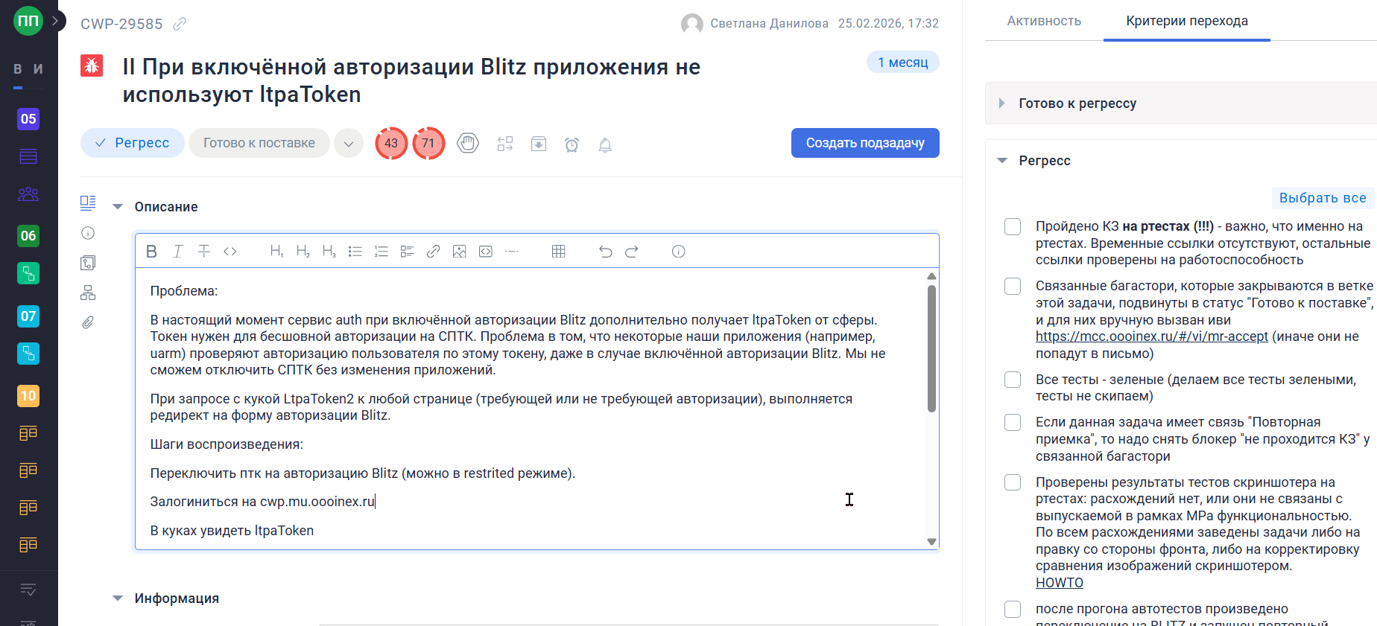The height and width of the screenshot is (626, 1377).
Task: Click the notification bell icon
Action: (x=605, y=144)
